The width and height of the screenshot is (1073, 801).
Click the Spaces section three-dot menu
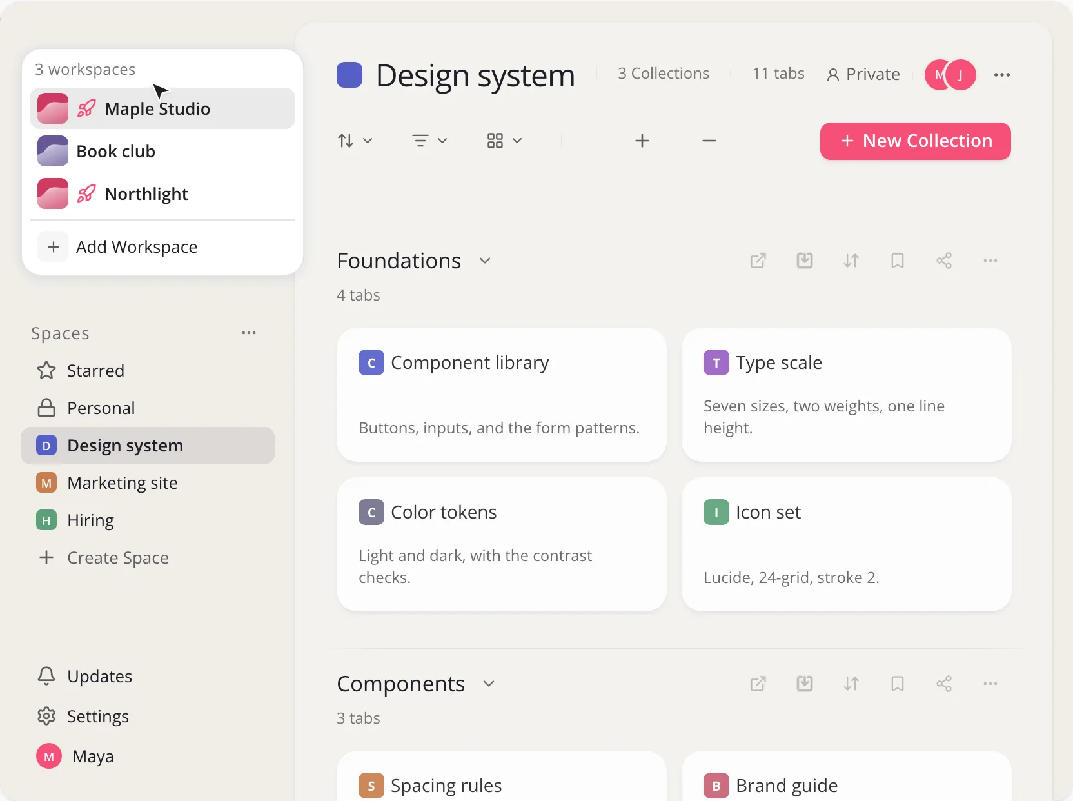point(249,333)
